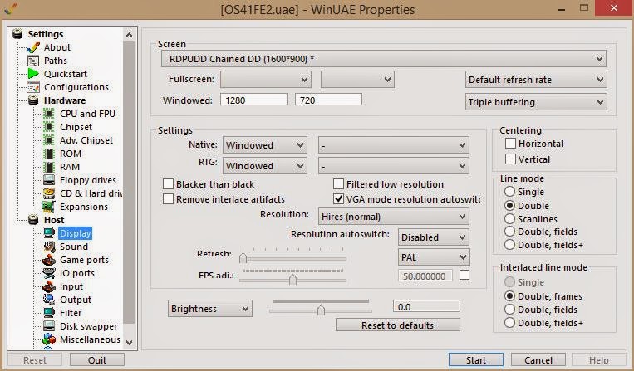The width and height of the screenshot is (634, 371).
Task: Click the Input joystick icon
Action: coord(49,286)
